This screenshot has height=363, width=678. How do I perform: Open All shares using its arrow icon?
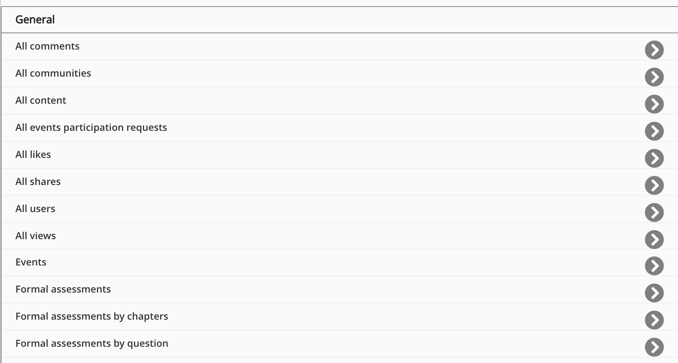(654, 185)
